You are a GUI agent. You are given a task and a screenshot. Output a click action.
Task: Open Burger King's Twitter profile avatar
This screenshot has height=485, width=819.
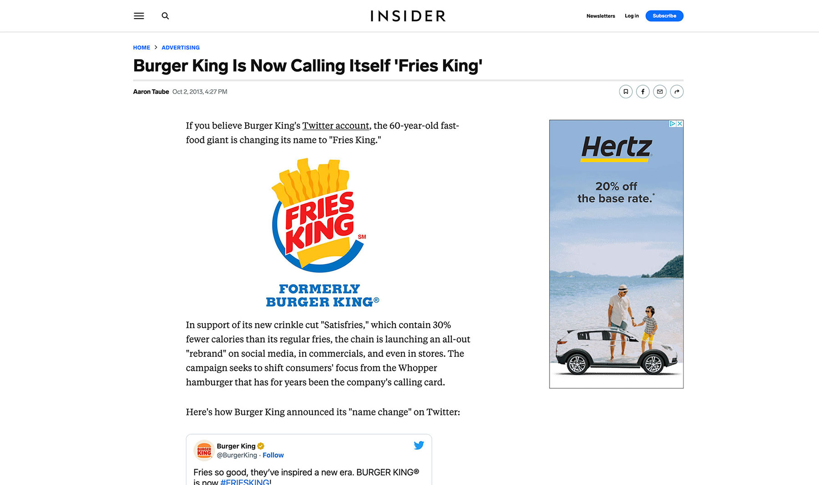pyautogui.click(x=204, y=450)
